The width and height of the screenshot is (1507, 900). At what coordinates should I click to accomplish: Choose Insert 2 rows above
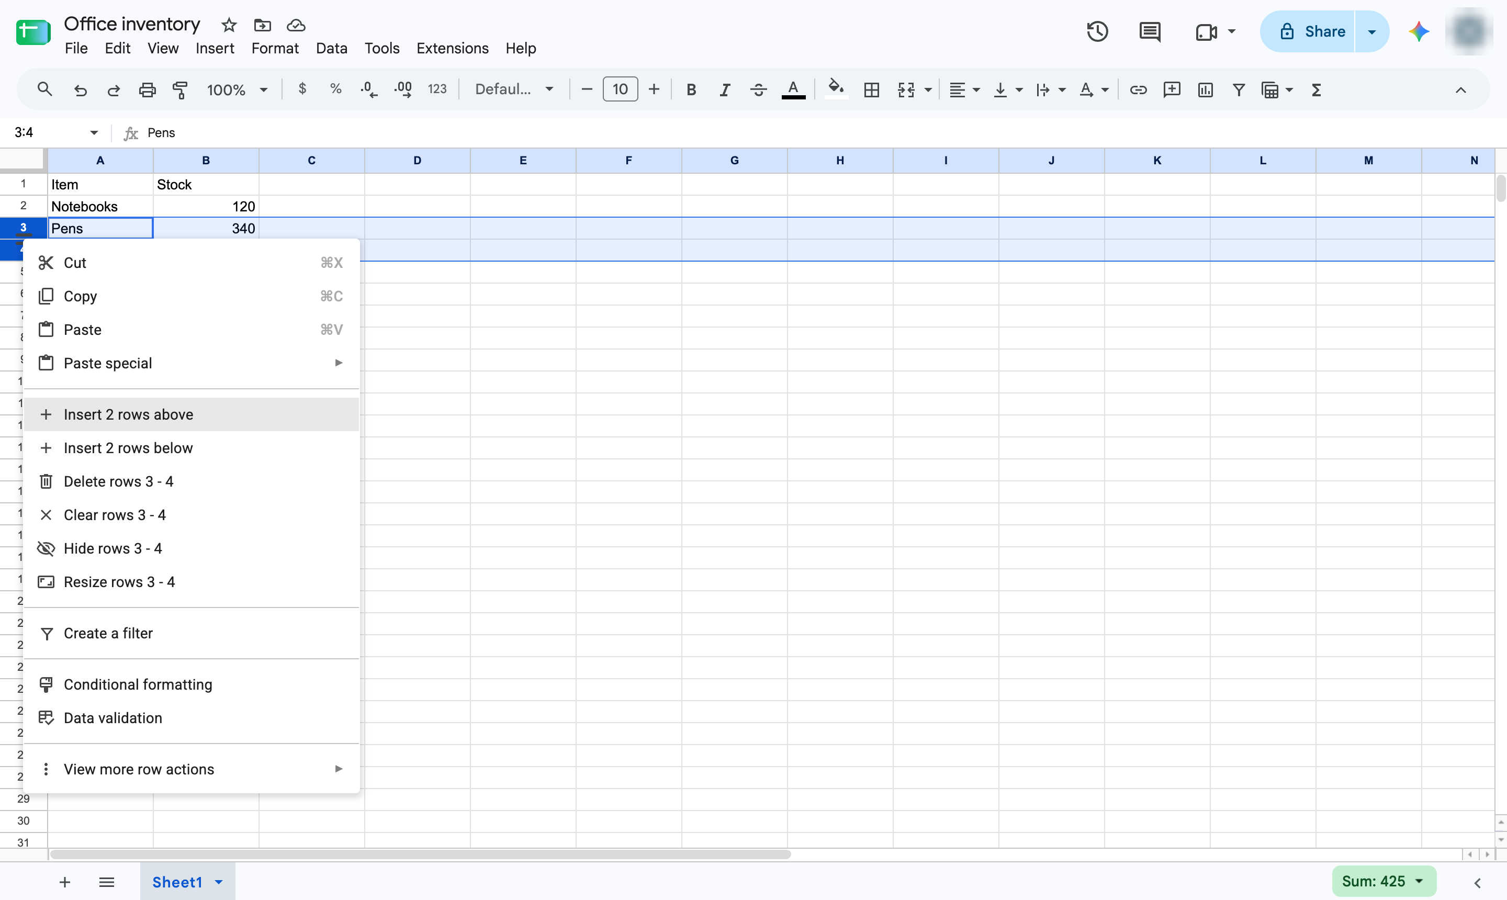point(192,414)
